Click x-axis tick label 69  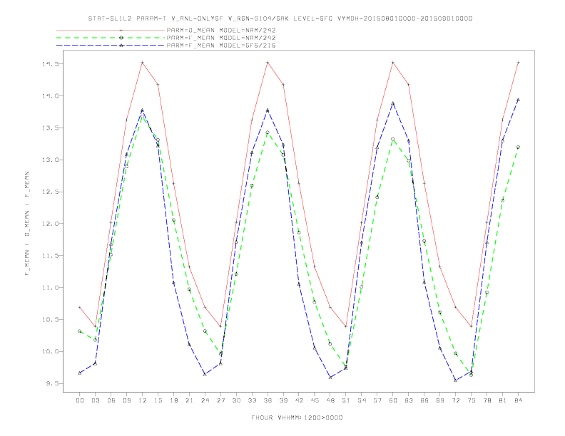click(x=440, y=400)
